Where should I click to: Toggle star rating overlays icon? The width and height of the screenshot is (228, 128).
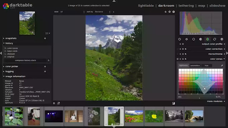click(x=170, y=12)
